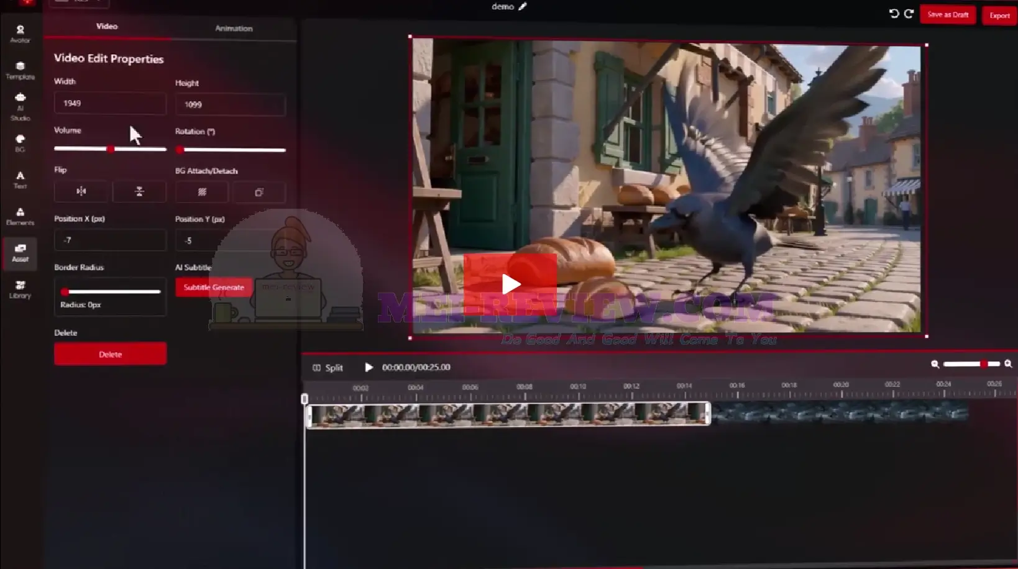The width and height of the screenshot is (1018, 569).
Task: Adjust the Rotation slider
Action: 231,150
